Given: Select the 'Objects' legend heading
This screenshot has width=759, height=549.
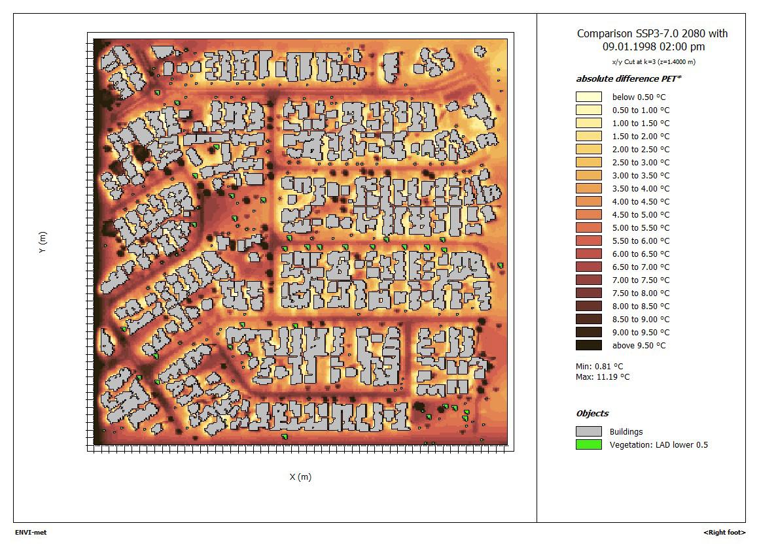Looking at the screenshot, I should point(592,414).
